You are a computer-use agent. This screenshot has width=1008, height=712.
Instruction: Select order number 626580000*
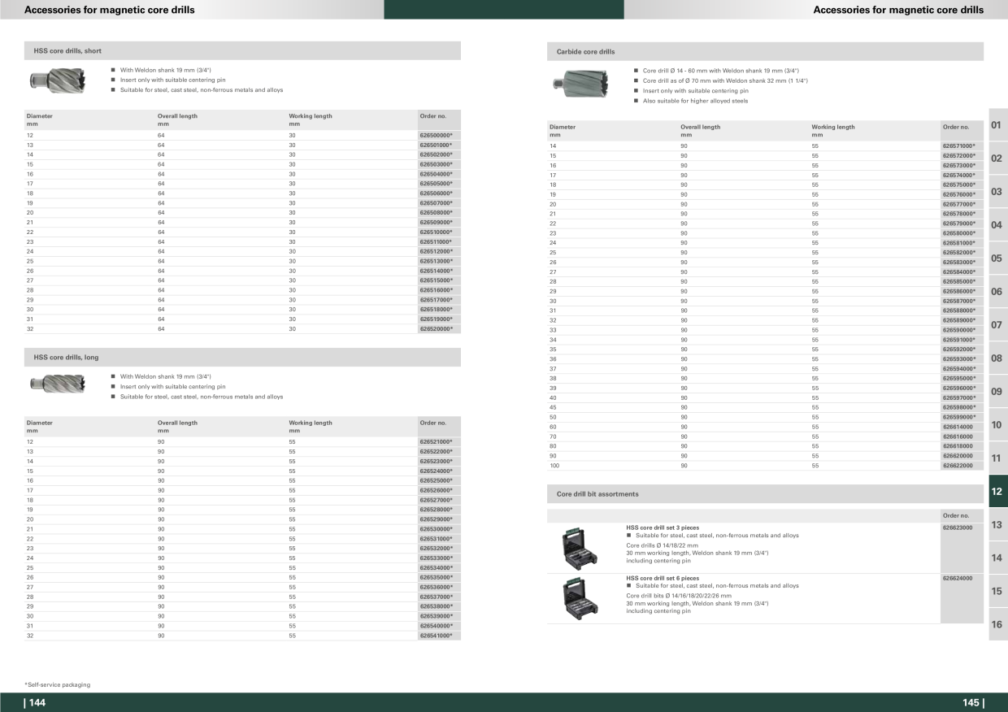[959, 233]
